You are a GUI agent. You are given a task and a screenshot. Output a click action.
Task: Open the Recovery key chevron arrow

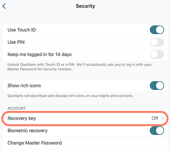point(162,118)
